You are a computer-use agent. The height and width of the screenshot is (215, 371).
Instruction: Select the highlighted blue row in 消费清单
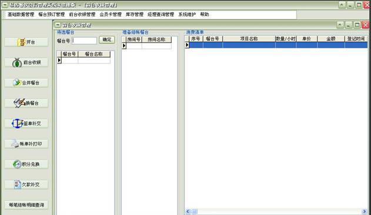pyautogui.click(x=278, y=45)
